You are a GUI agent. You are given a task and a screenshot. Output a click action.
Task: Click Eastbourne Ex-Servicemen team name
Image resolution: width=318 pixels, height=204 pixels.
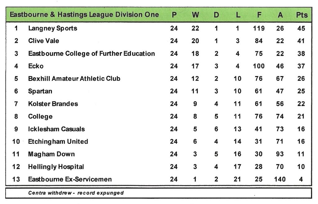click(x=70, y=179)
